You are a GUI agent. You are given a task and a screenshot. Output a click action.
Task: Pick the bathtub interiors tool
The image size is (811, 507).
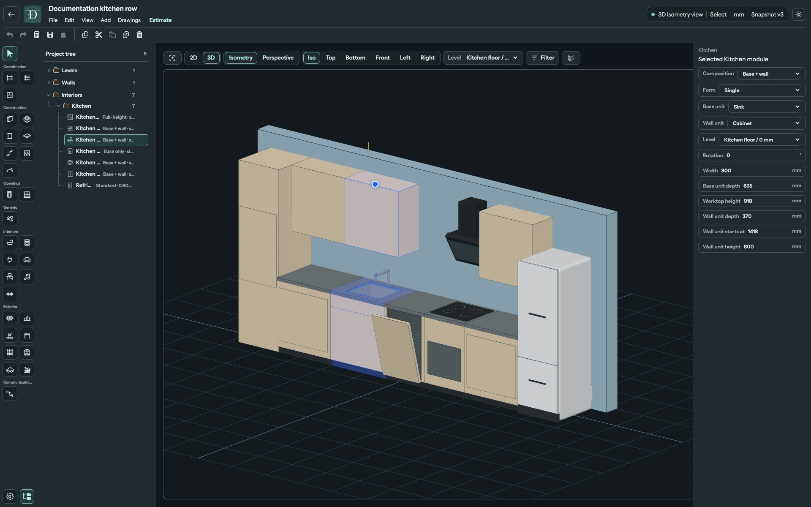[10, 243]
